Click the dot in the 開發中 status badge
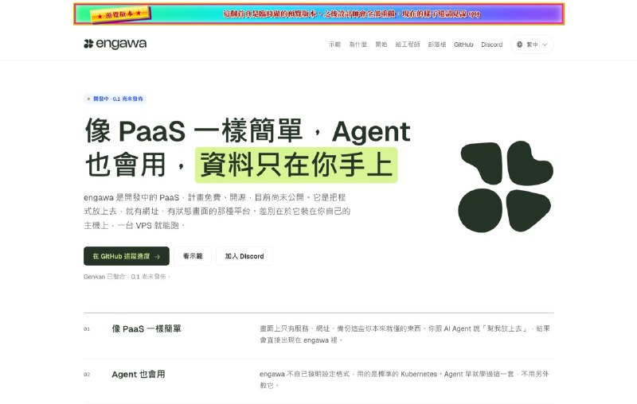Viewport: 637px width, 404px height. coord(88,99)
